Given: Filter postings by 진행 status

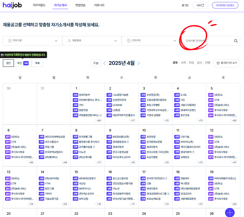Looking at the screenshot, I should 208,63.
